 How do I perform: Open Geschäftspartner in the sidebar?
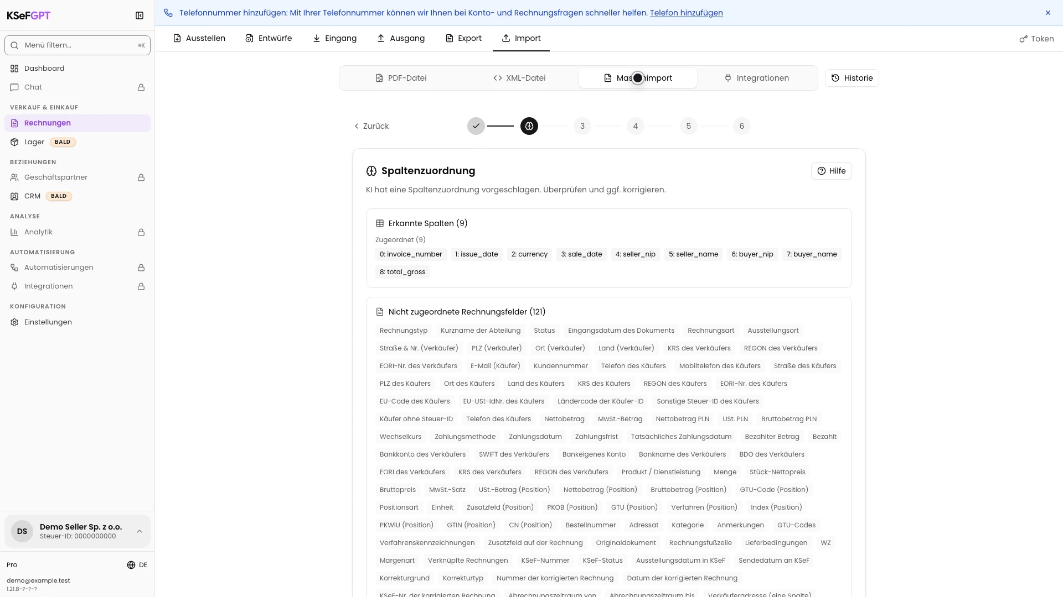(x=78, y=177)
